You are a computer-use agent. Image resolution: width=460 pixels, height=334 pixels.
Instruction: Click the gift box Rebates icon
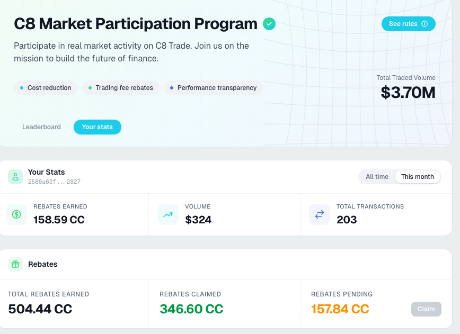(15, 264)
